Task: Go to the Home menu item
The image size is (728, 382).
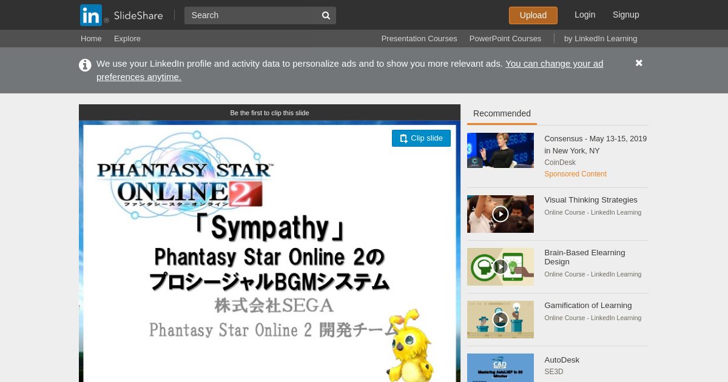Action: (x=91, y=38)
